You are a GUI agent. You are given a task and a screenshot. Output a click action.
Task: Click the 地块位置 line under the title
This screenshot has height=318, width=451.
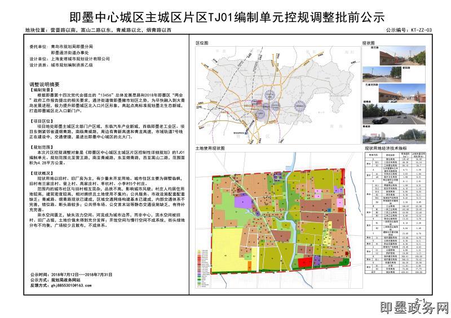pos(98,30)
